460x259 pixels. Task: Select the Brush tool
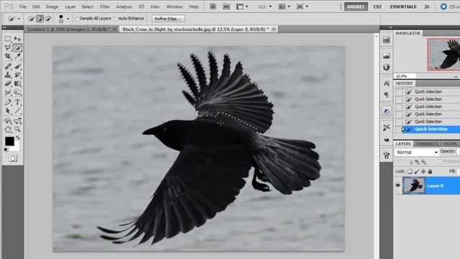17,66
